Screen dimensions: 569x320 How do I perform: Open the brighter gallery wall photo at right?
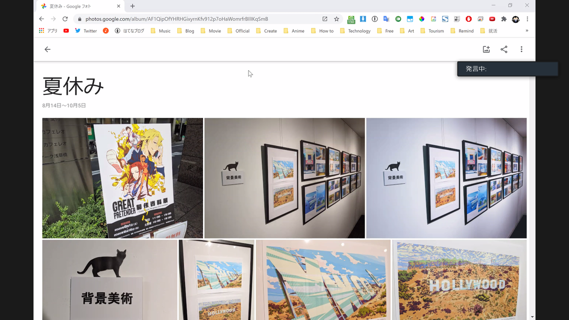pyautogui.click(x=446, y=178)
